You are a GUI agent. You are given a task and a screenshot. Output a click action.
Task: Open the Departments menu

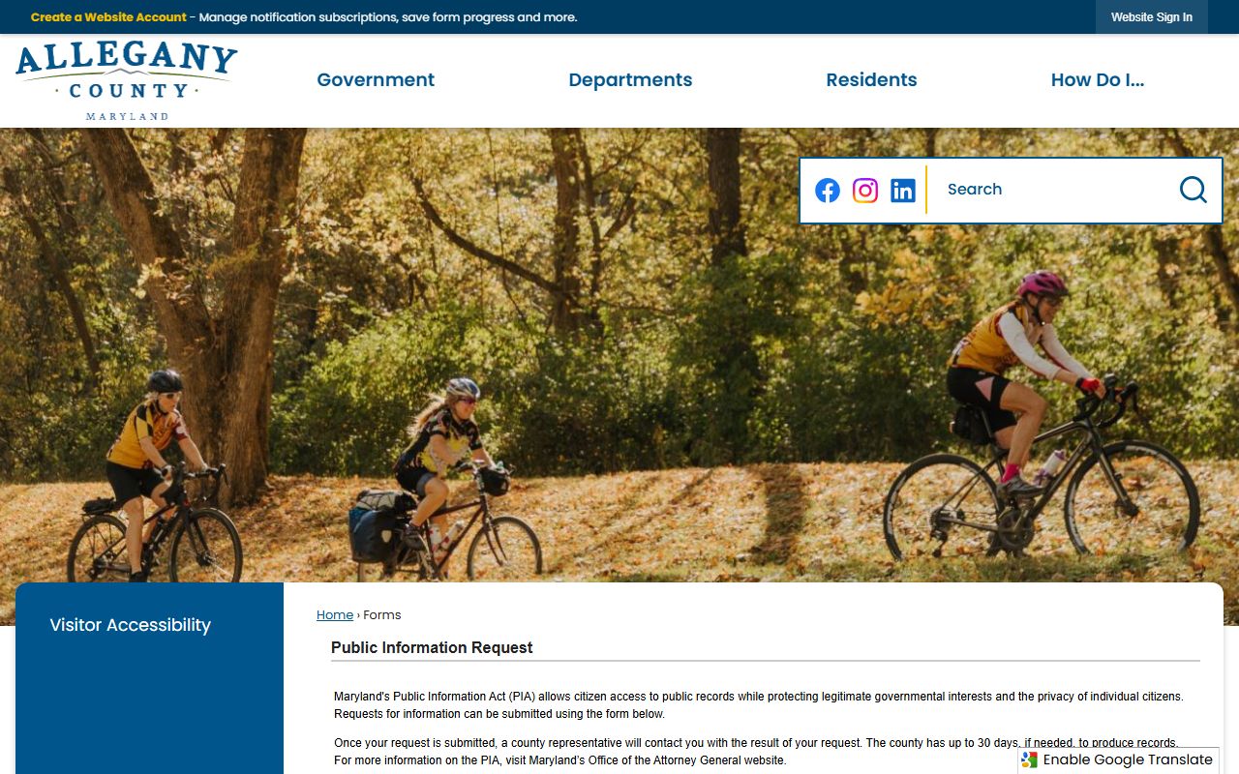(630, 80)
